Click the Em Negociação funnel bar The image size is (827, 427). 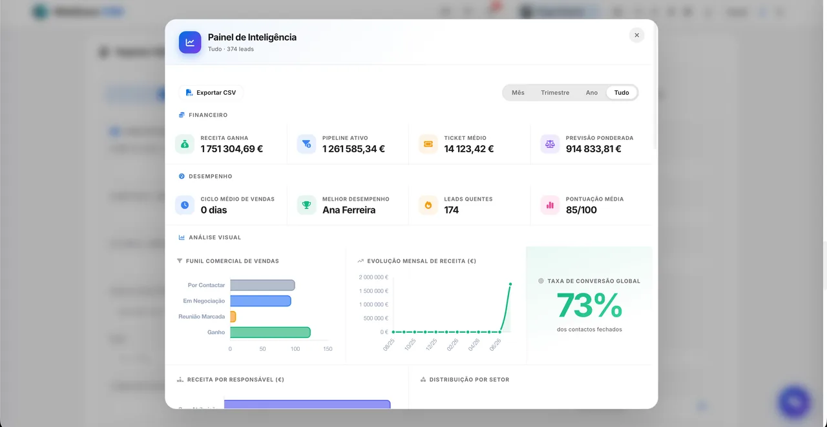pos(260,301)
